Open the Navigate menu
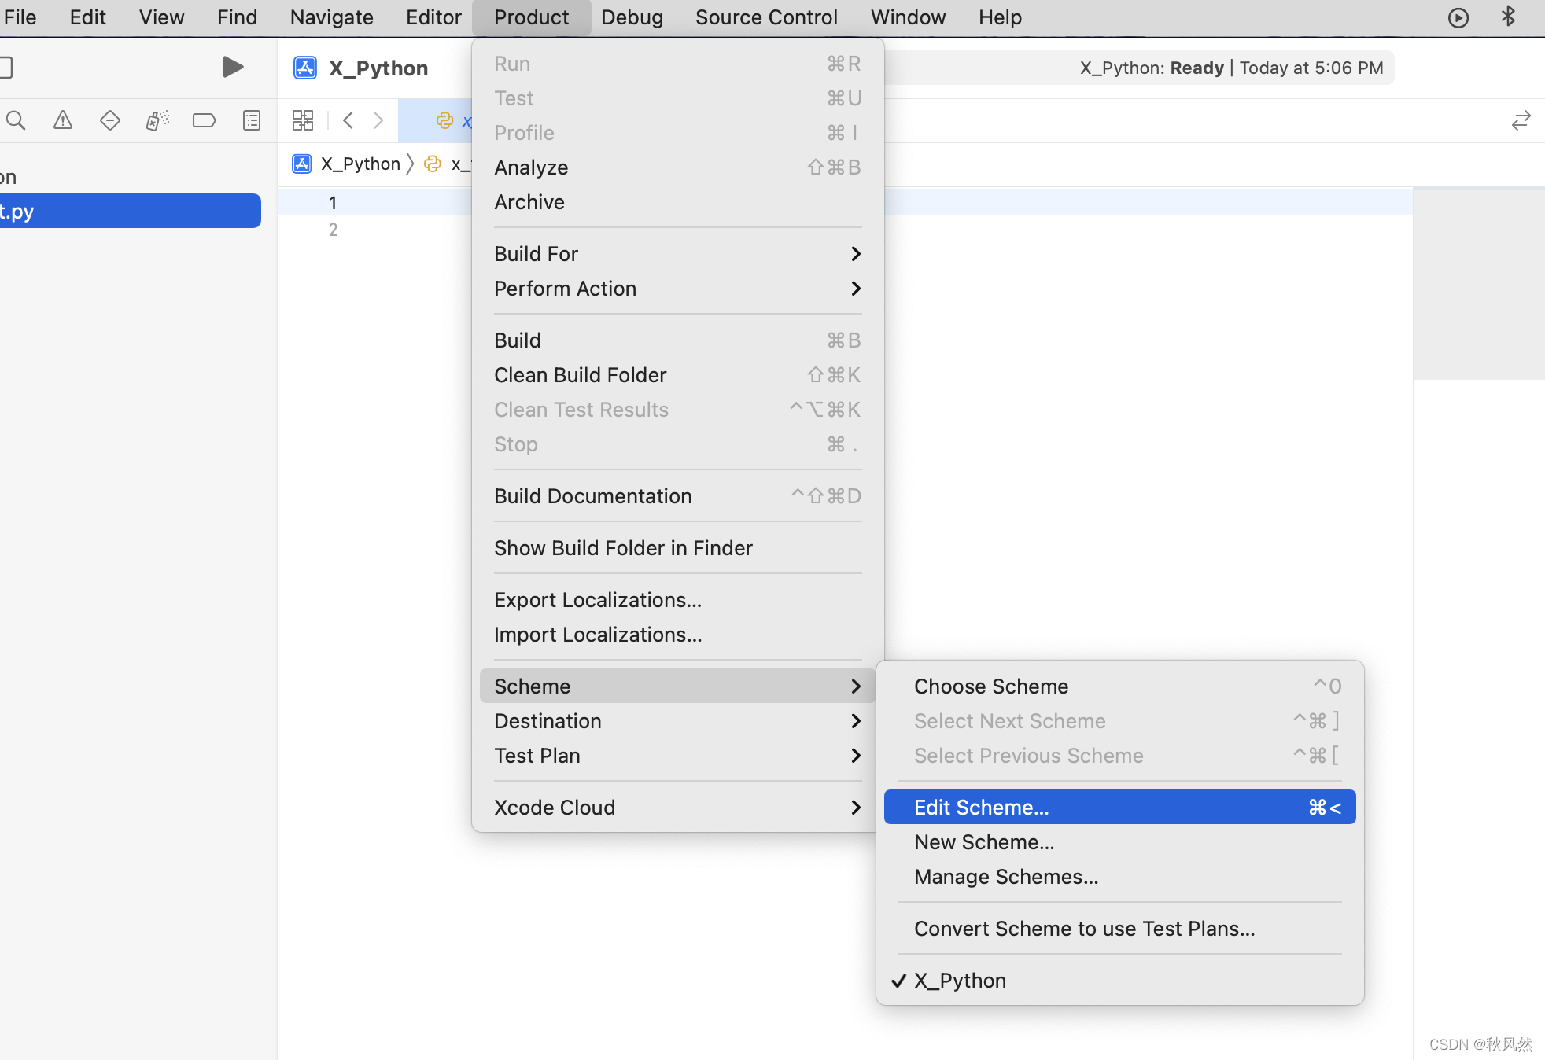1545x1060 pixels. [331, 17]
